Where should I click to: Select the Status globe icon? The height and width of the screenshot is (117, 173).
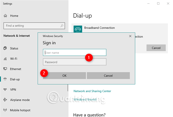click(5, 48)
